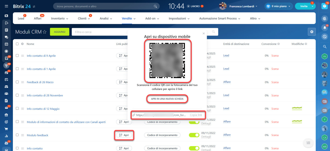330x151 pixels.
Task: Click the floating list button at bottom right
Action: click(x=308, y=143)
